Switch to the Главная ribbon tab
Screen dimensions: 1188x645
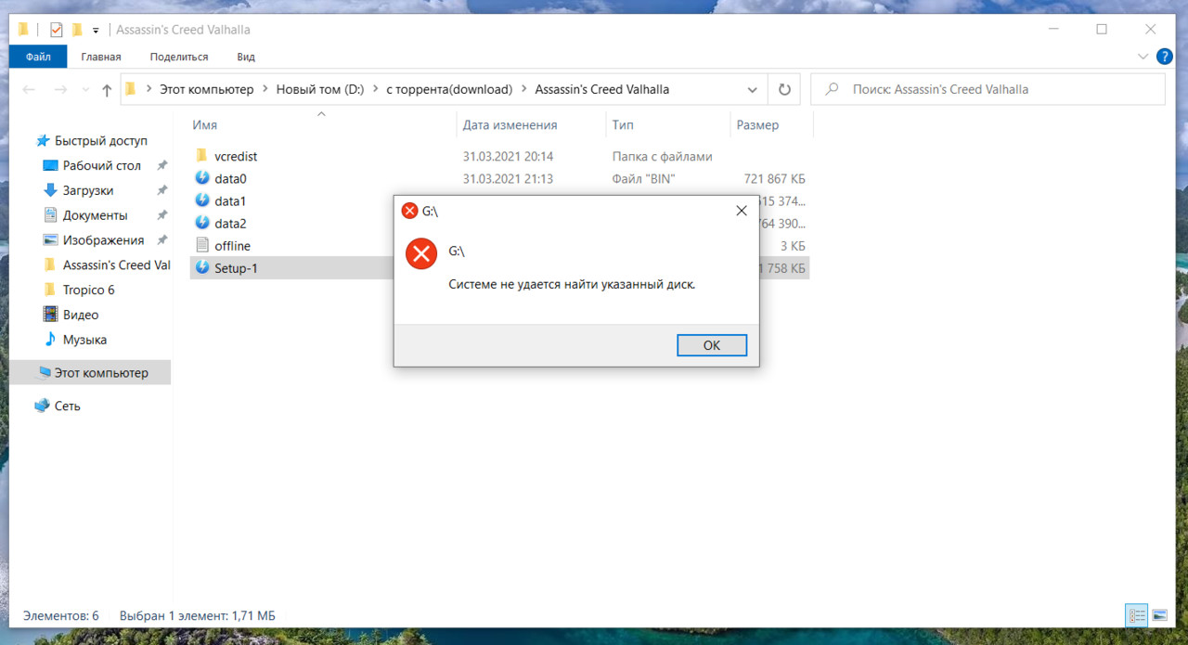101,57
